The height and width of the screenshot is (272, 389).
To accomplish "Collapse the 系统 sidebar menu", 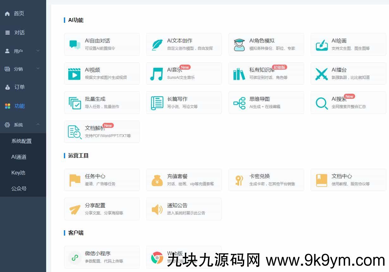I will click(x=23, y=125).
